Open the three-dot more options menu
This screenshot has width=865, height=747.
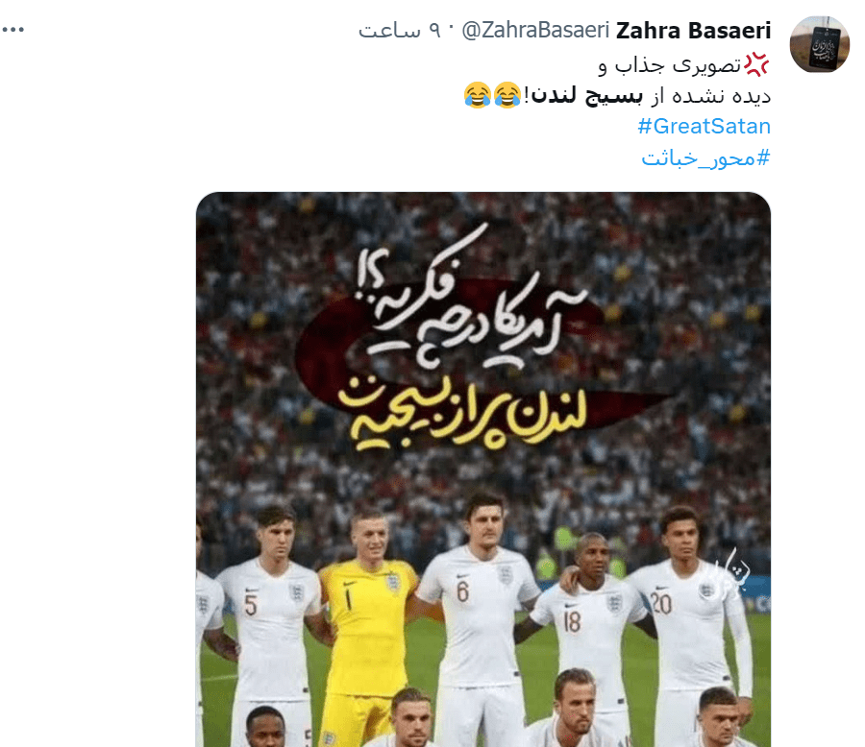13,30
